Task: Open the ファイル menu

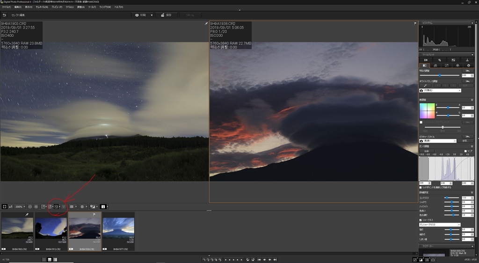Action: tap(6, 7)
